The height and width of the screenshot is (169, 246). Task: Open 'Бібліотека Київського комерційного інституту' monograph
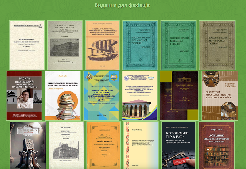[67, 145]
